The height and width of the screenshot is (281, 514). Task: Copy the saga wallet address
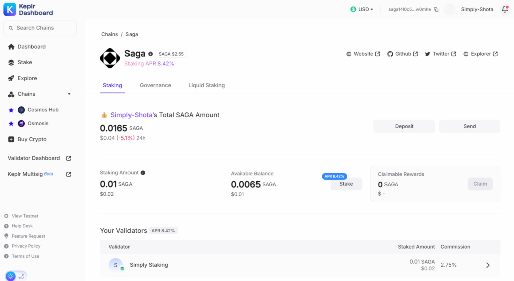[x=436, y=9]
